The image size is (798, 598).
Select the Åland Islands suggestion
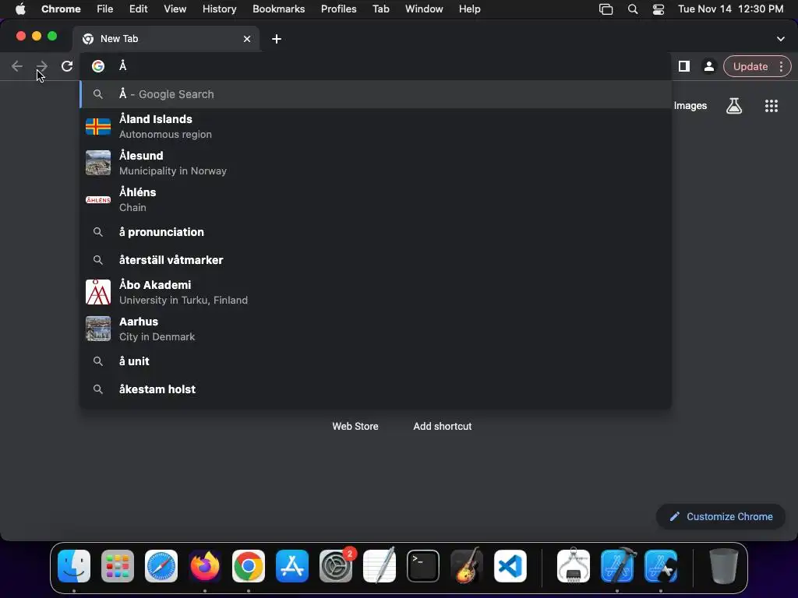click(376, 127)
